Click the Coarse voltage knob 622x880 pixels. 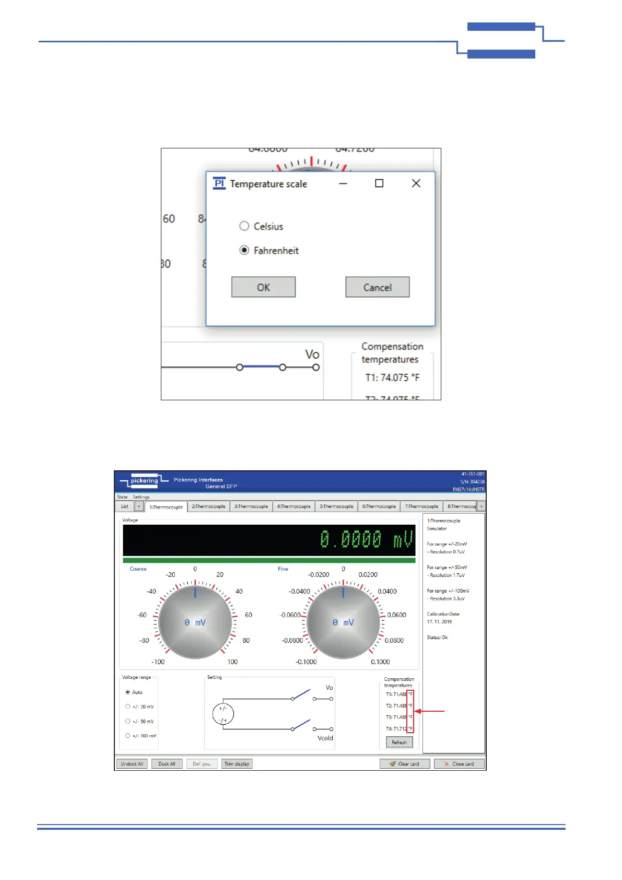[x=195, y=622]
